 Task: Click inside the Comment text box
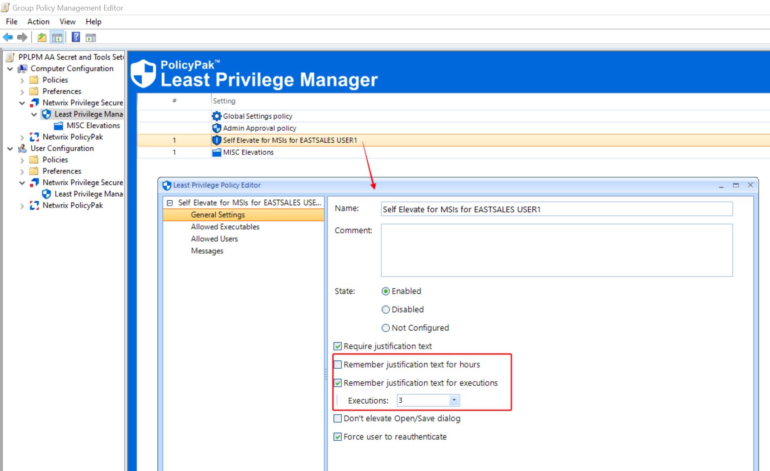[556, 250]
